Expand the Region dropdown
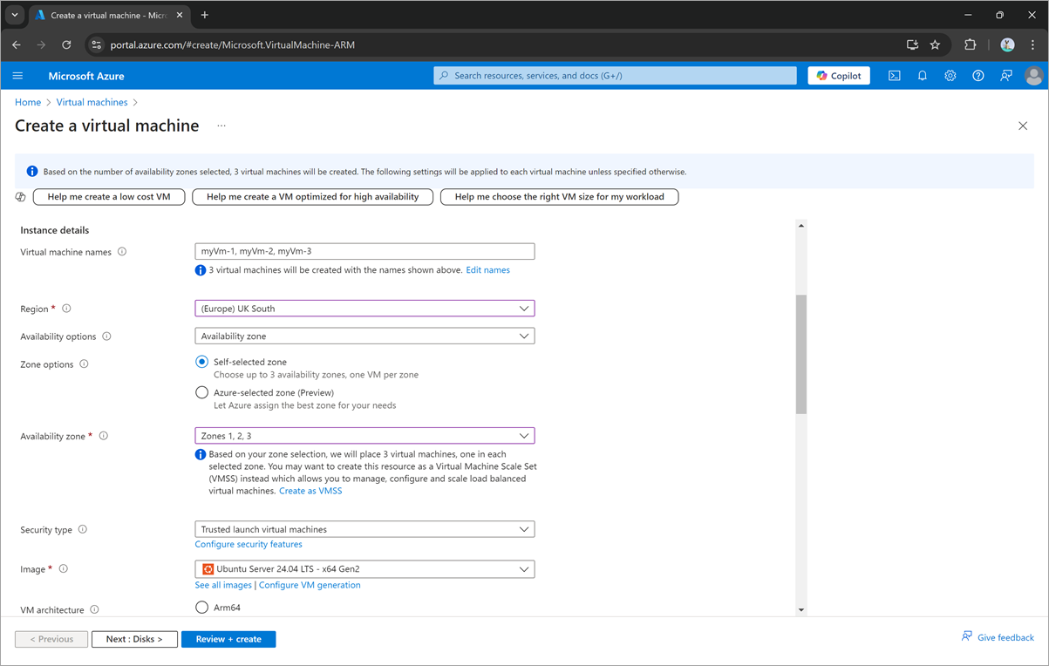 (364, 309)
